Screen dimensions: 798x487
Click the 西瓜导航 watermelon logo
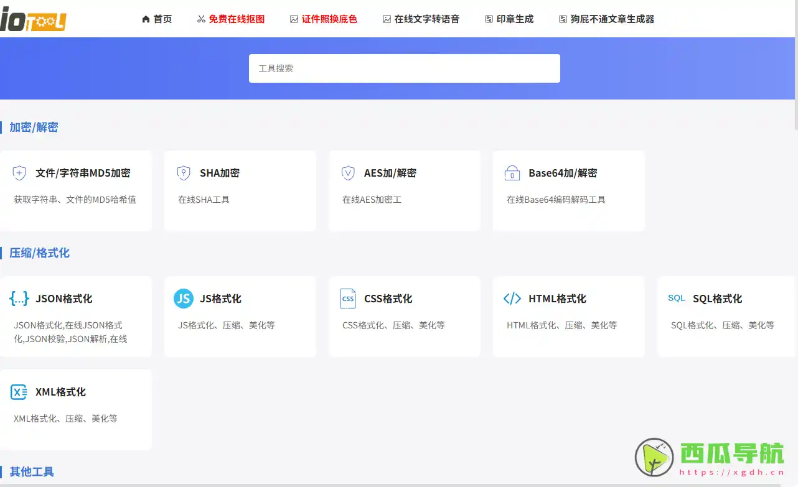654,457
